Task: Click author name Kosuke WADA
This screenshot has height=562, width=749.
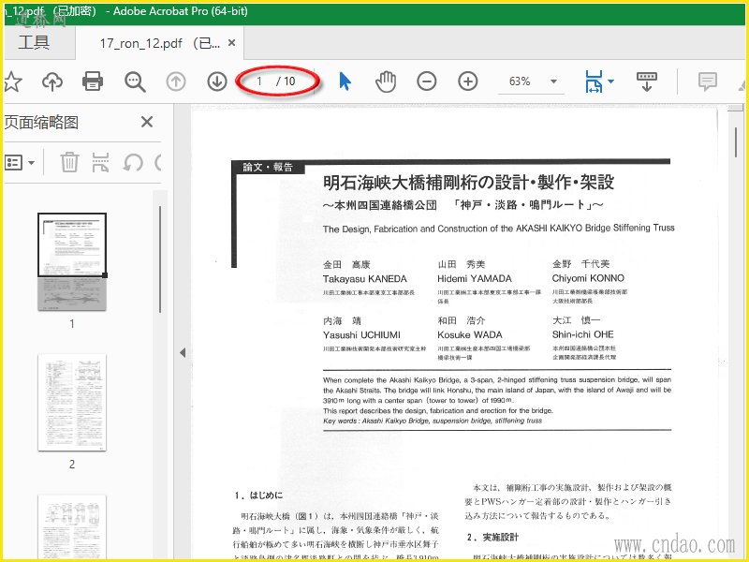Action: (470, 334)
